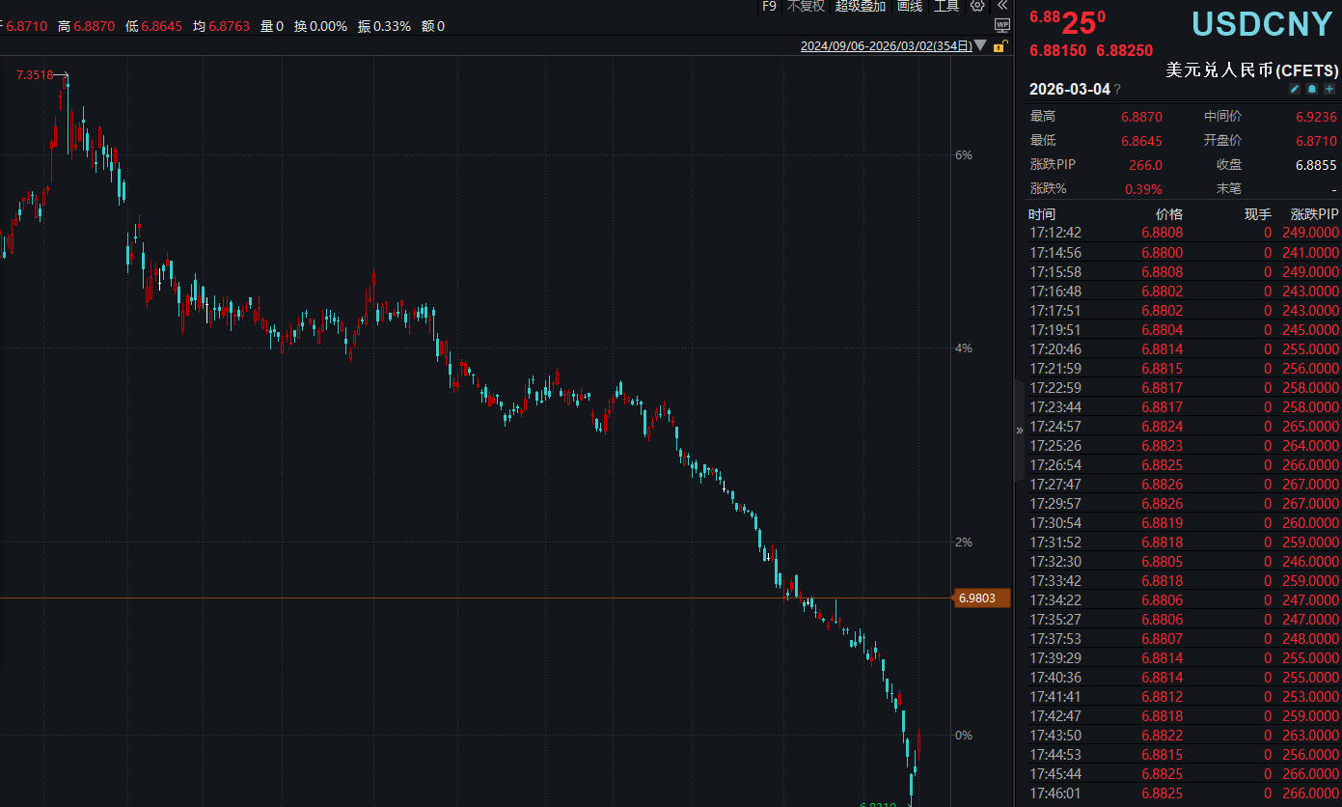This screenshot has width=1342, height=807.
Task: Select the 17:46:01 tick row
Action: [x=1183, y=793]
